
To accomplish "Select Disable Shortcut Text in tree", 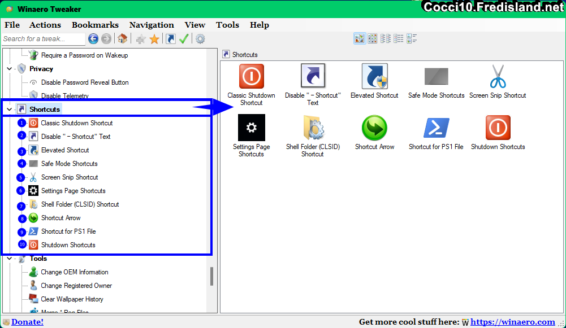I will (76, 137).
